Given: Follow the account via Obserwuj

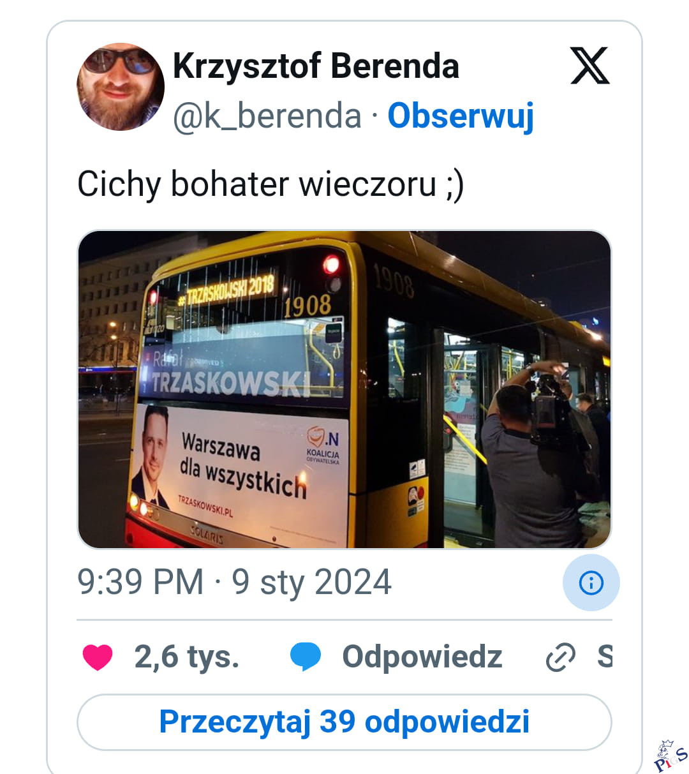Looking at the screenshot, I should pos(461,116).
